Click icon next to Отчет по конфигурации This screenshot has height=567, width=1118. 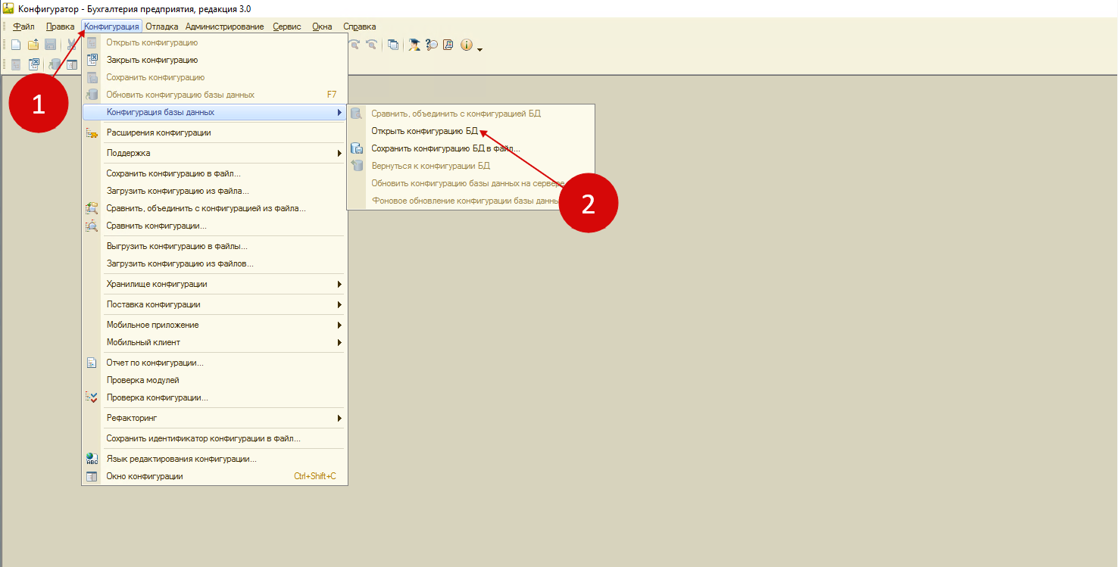click(x=92, y=363)
